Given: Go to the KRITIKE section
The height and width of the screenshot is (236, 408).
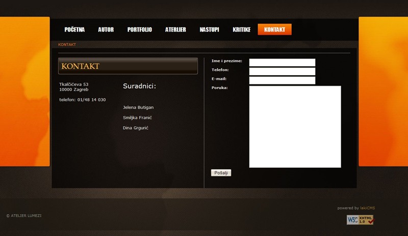Looking at the screenshot, I should tap(241, 29).
